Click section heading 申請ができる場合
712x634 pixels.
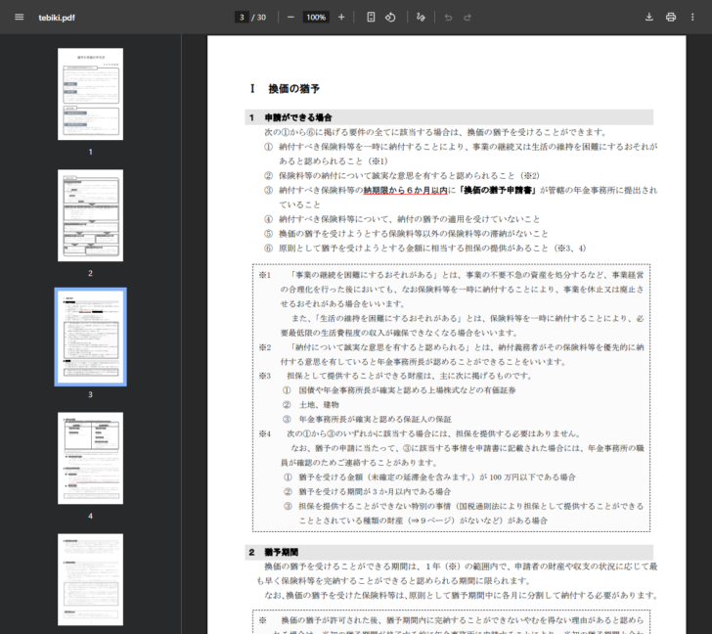click(x=298, y=117)
